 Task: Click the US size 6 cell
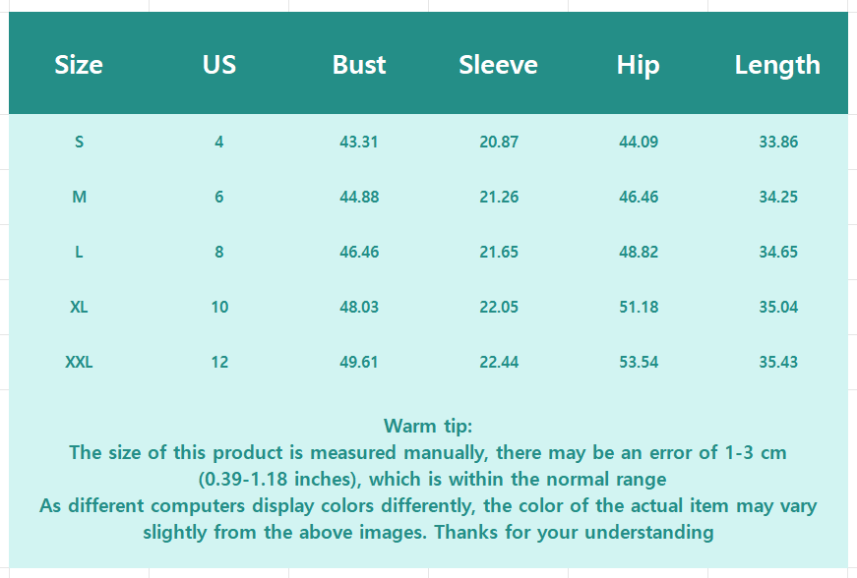tap(218, 197)
